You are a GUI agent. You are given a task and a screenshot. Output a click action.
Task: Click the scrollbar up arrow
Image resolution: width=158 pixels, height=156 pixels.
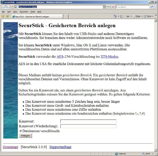click(155, 21)
